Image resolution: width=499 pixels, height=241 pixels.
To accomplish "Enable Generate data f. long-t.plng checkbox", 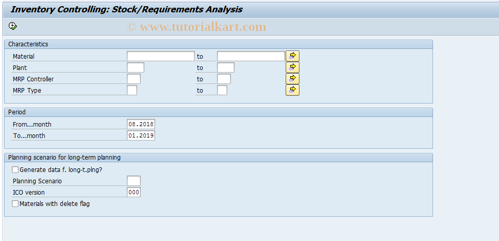I will click(x=15, y=170).
